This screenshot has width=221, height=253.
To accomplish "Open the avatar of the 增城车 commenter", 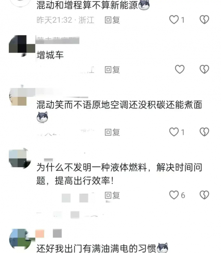I will [20, 46].
